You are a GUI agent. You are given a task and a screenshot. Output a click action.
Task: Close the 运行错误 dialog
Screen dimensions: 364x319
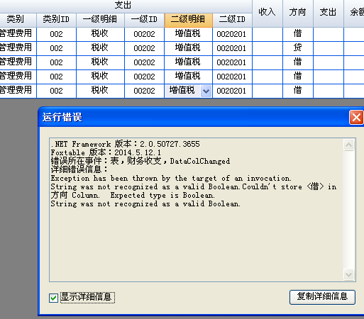coord(356,117)
